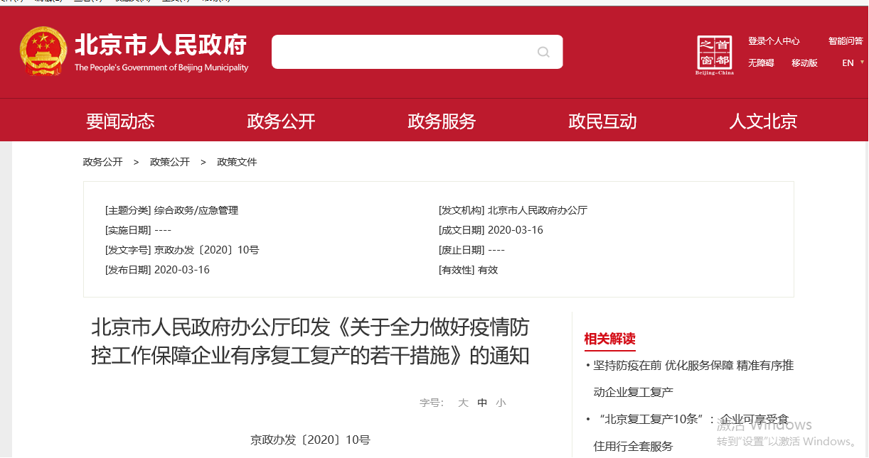Click 政策文件 breadcrumb link
This screenshot has height=458, width=869.
tap(237, 162)
